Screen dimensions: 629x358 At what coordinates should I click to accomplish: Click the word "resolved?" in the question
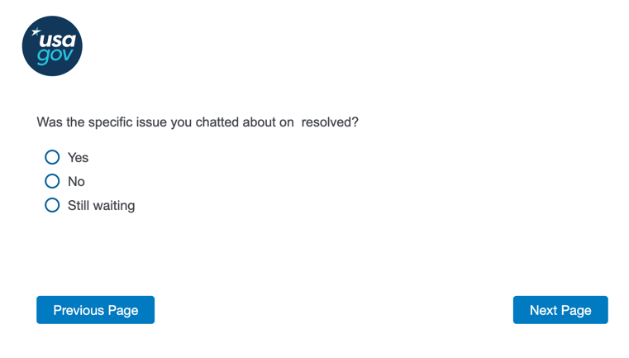[x=330, y=122]
